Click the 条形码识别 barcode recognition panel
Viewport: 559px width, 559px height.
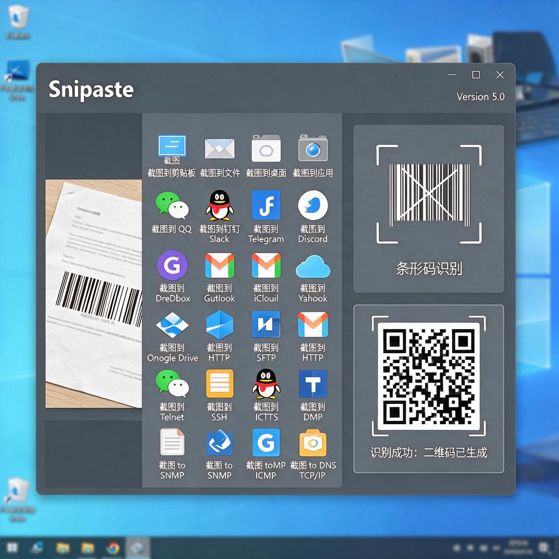coord(429,209)
